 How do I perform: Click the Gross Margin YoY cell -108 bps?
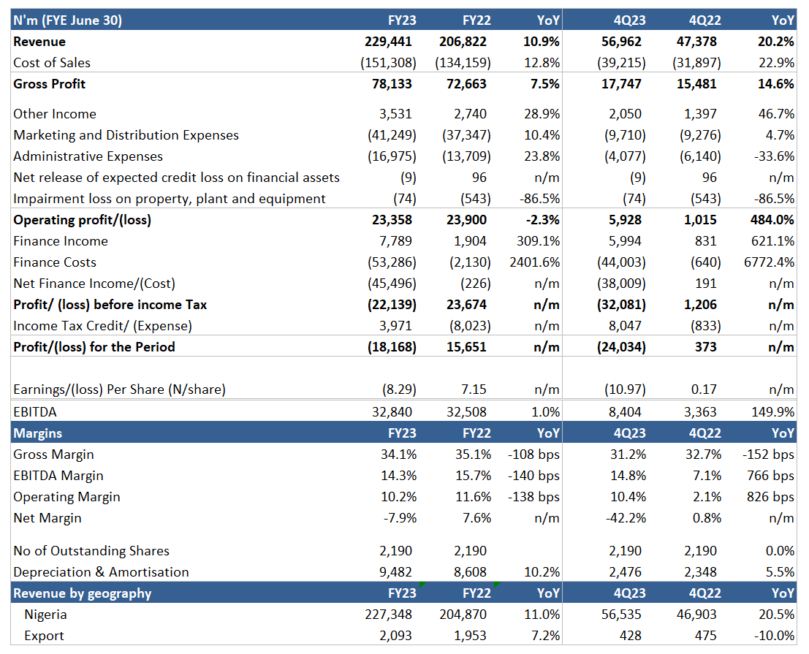click(533, 455)
